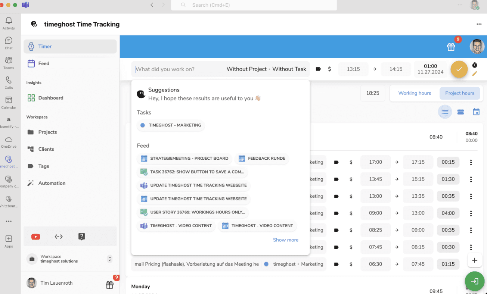Click the tag icon in the 13:45 entry row
Screen dimensions: 487x294
click(336, 179)
